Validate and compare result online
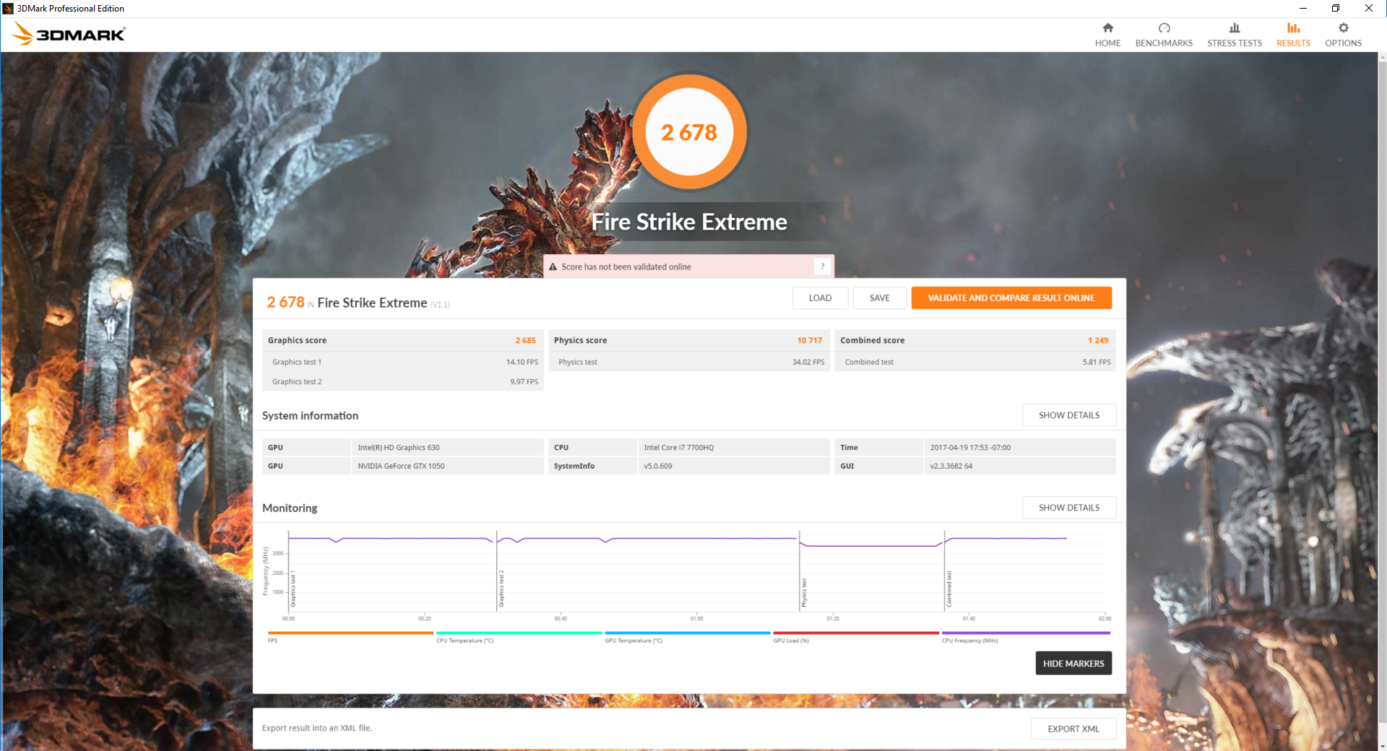 point(1011,298)
